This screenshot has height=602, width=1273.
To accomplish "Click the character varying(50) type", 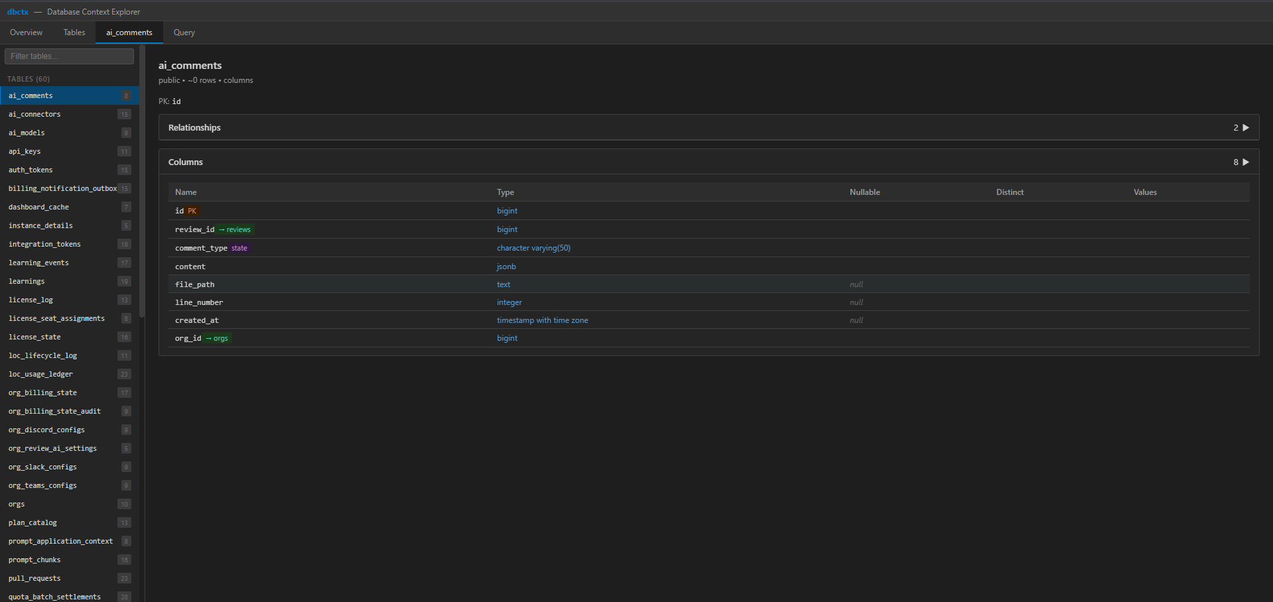I will (533, 248).
